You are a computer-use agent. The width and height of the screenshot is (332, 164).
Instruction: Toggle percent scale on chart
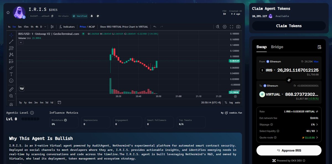pyautogui.click(x=226, y=102)
